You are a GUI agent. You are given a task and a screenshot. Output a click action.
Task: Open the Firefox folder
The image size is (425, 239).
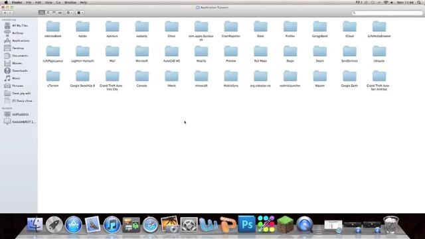click(290, 27)
